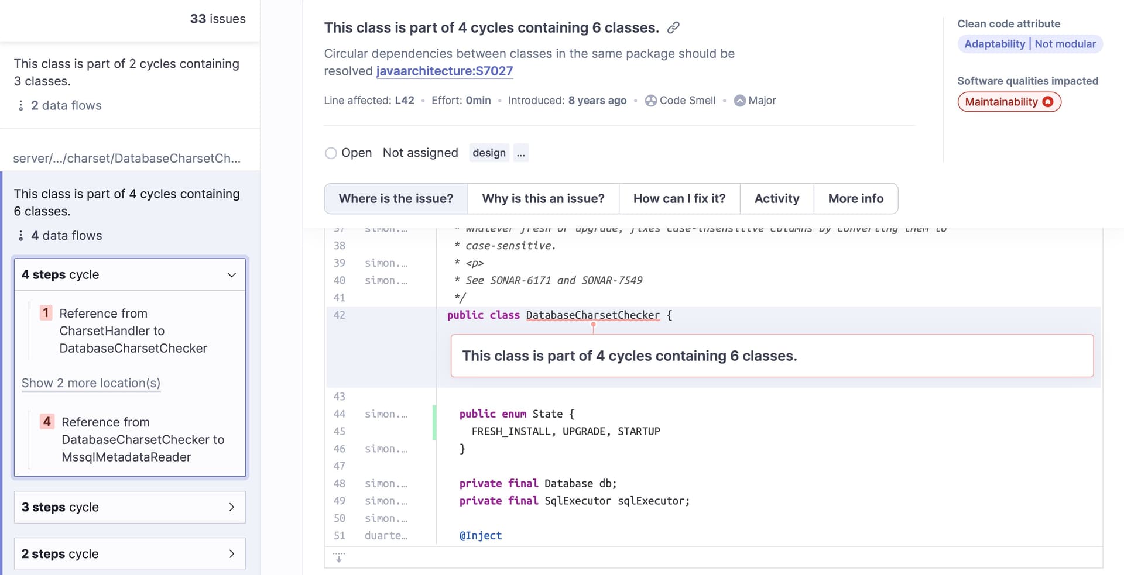Click the red icon on the Maintainability badge
This screenshot has height=575, width=1124.
pyautogui.click(x=1048, y=101)
